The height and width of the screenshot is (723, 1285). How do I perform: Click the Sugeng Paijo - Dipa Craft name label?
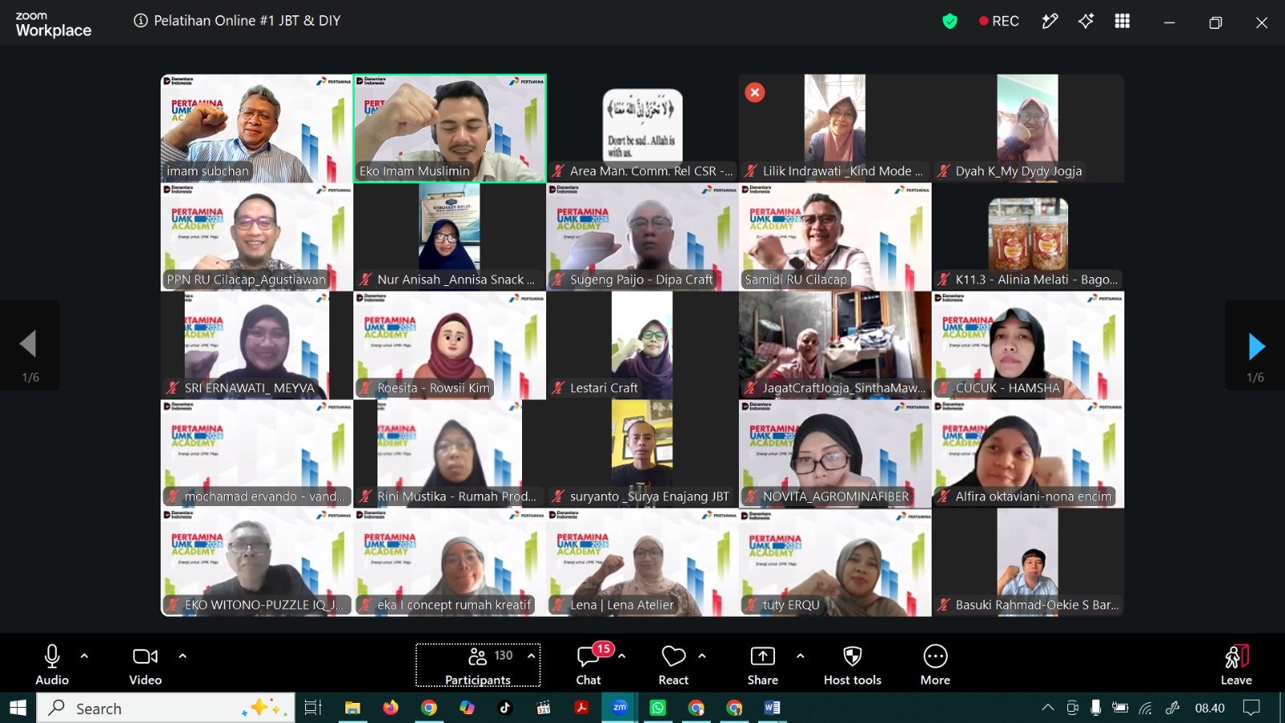point(641,280)
